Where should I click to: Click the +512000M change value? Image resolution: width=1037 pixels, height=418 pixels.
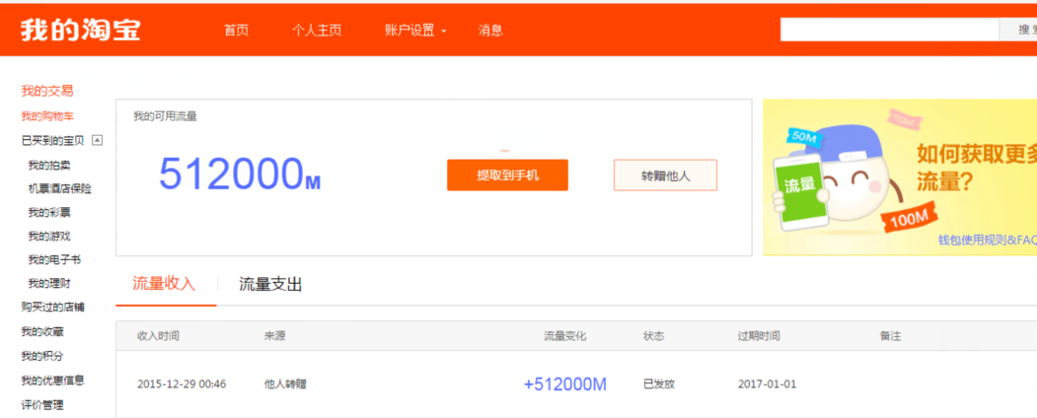tap(564, 384)
